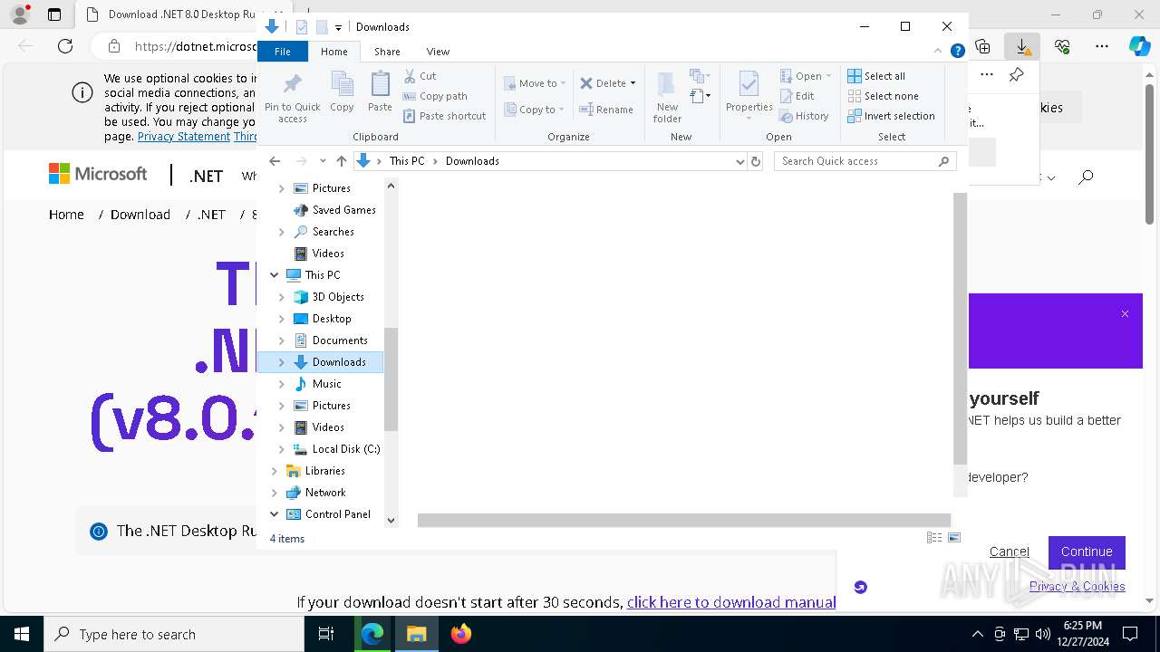Switch to large icons view button
The image size is (1160, 652).
tap(954, 538)
